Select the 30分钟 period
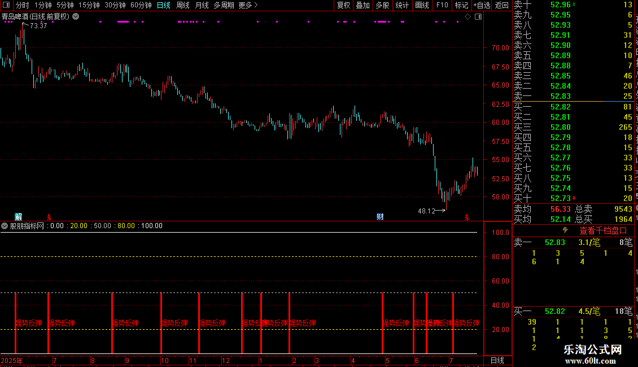 tap(115, 5)
